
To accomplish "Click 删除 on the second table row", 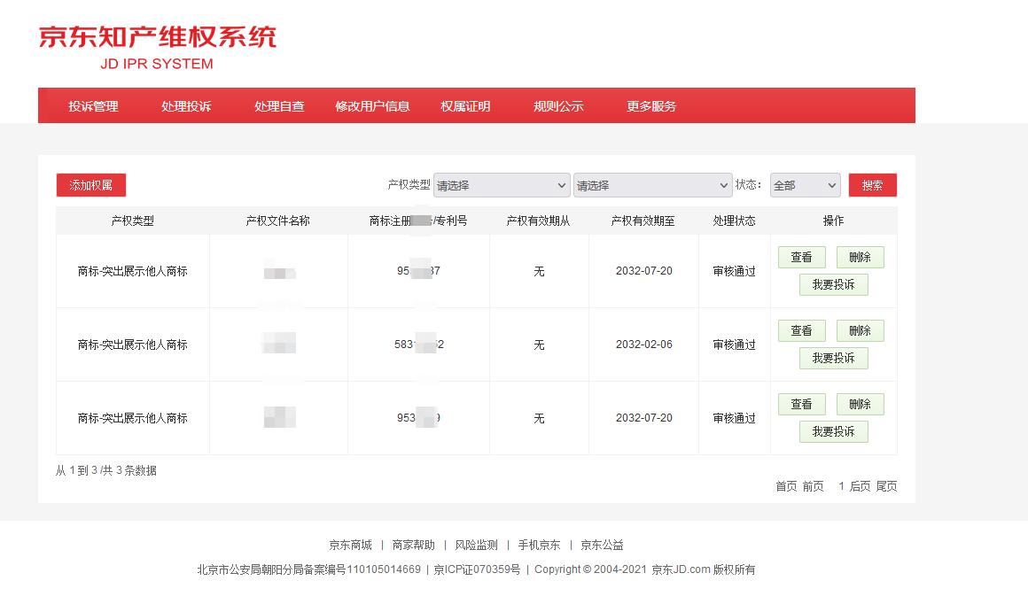I will (859, 330).
